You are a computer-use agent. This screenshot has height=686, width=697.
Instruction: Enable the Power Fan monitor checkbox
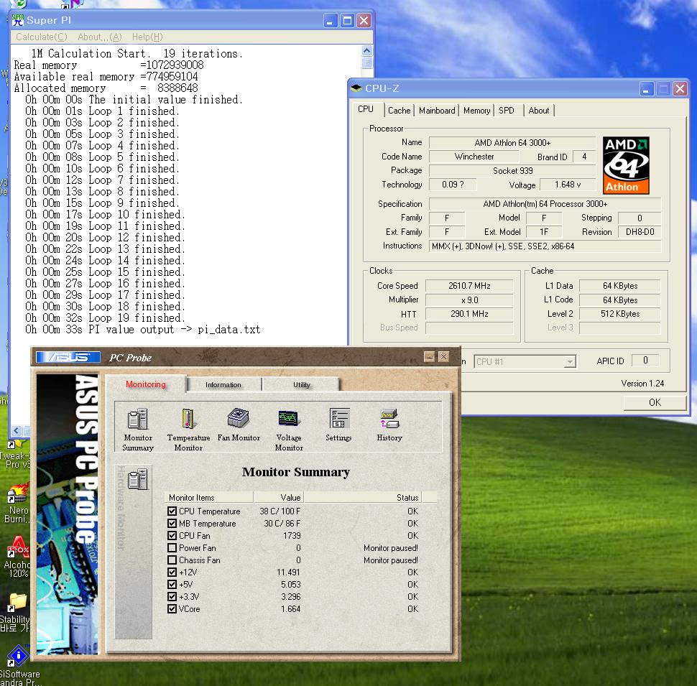pos(172,548)
